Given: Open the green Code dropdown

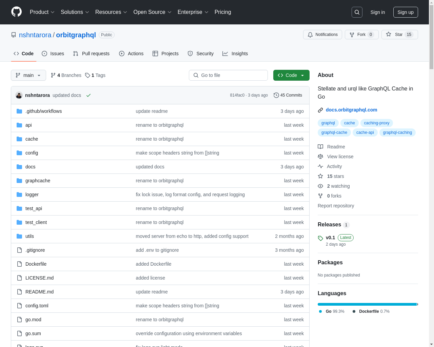Looking at the screenshot, I should click(x=291, y=75).
